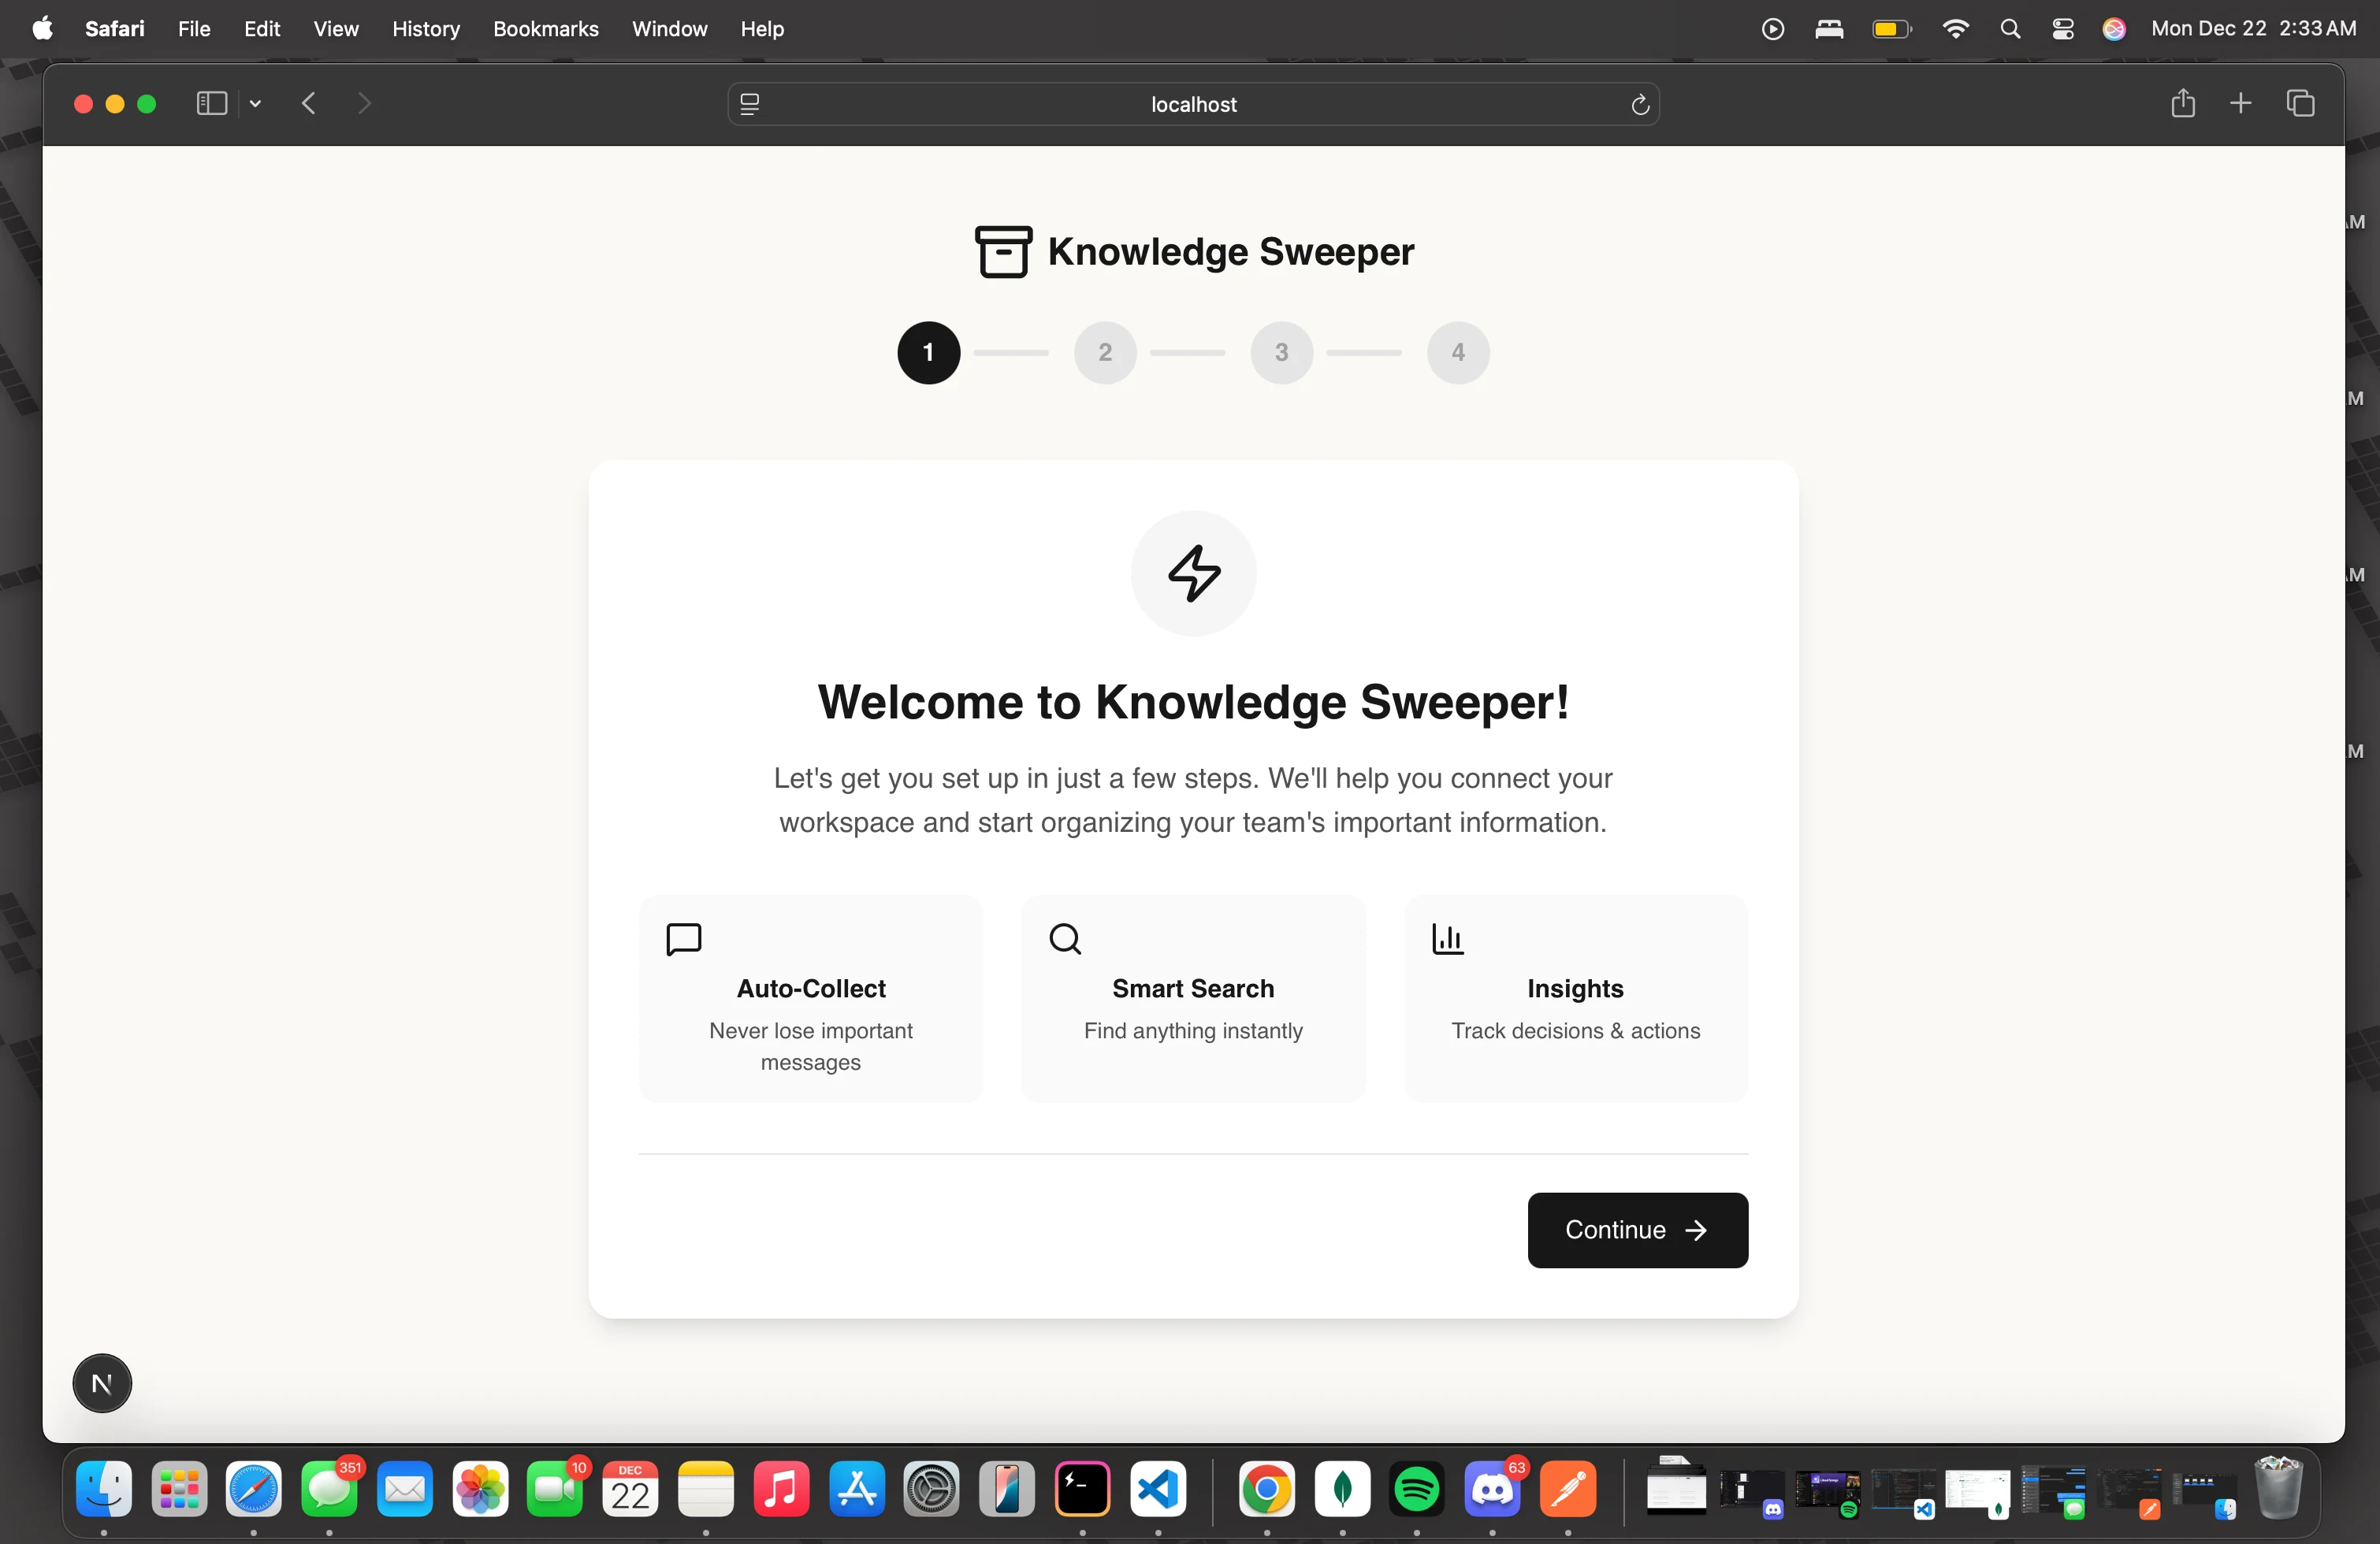
Task: Open the History menu
Action: coord(425,29)
